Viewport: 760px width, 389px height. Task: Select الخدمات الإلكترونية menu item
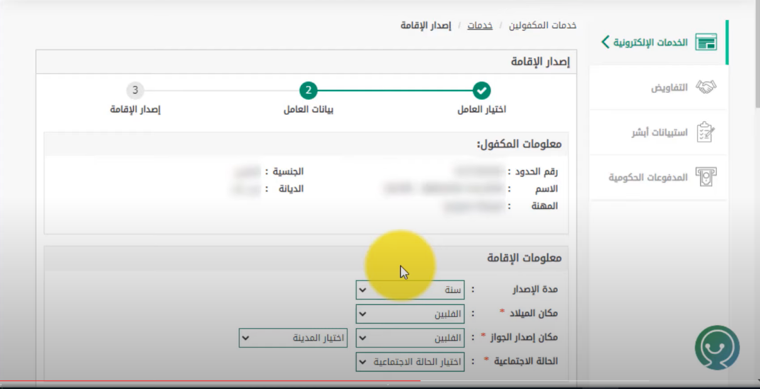658,42
